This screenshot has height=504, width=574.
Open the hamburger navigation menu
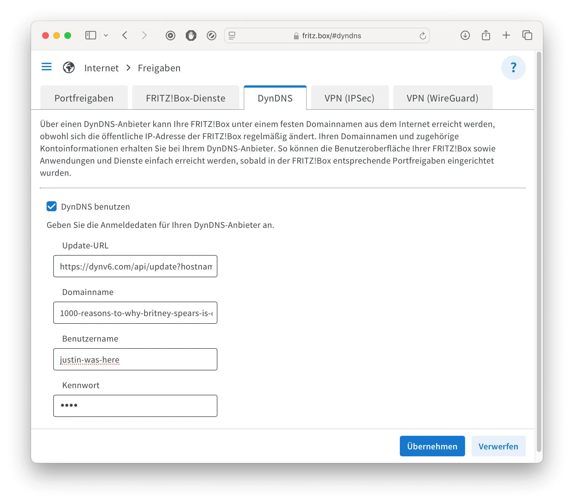click(47, 67)
